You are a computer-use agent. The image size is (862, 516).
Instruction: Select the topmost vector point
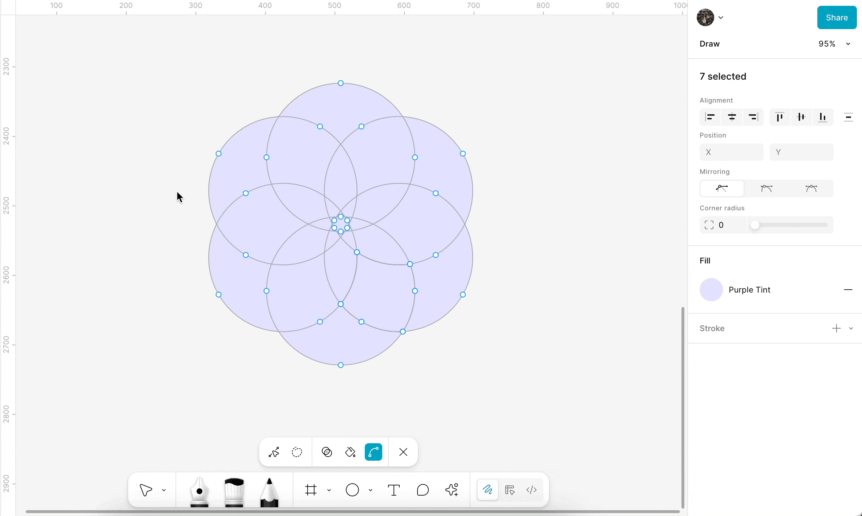pyautogui.click(x=341, y=83)
